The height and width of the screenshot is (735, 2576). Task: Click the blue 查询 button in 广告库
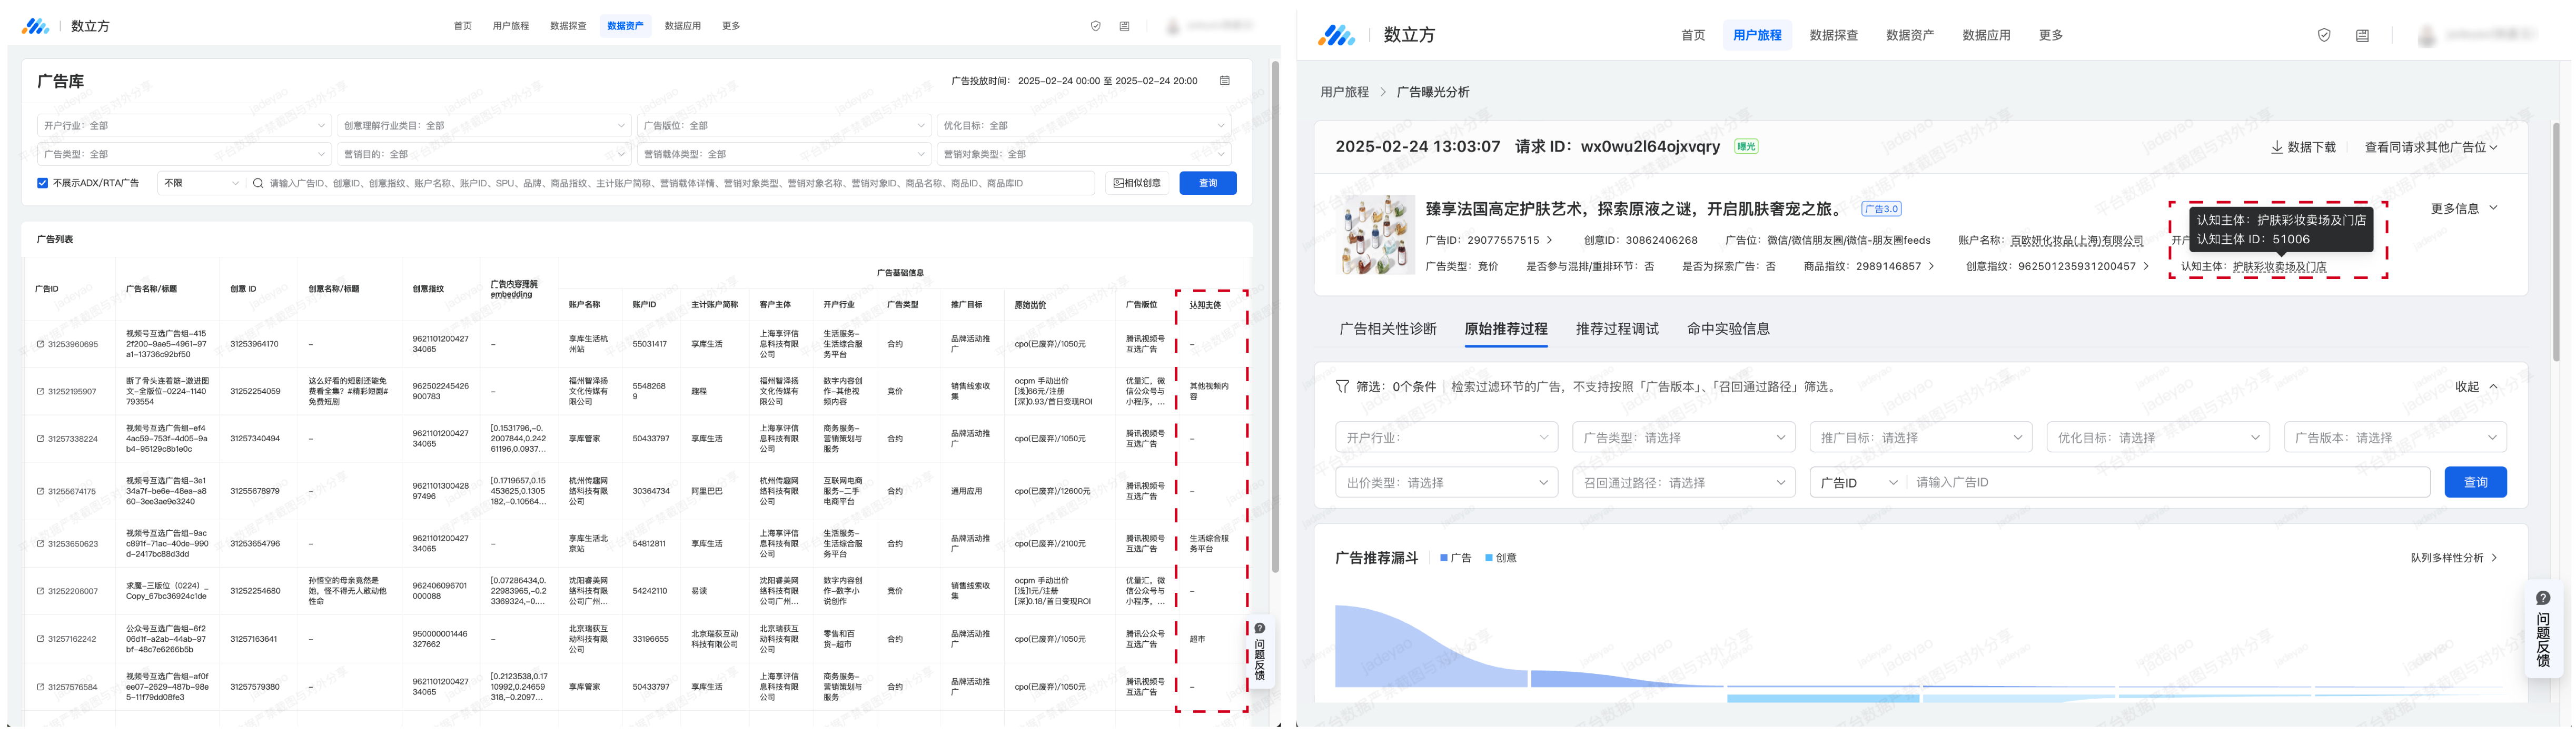[x=1207, y=183]
